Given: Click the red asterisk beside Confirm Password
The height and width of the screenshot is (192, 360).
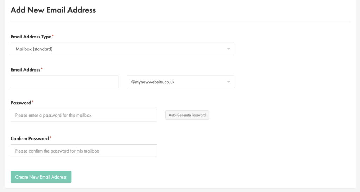Looking at the screenshot, I should coord(50,137).
